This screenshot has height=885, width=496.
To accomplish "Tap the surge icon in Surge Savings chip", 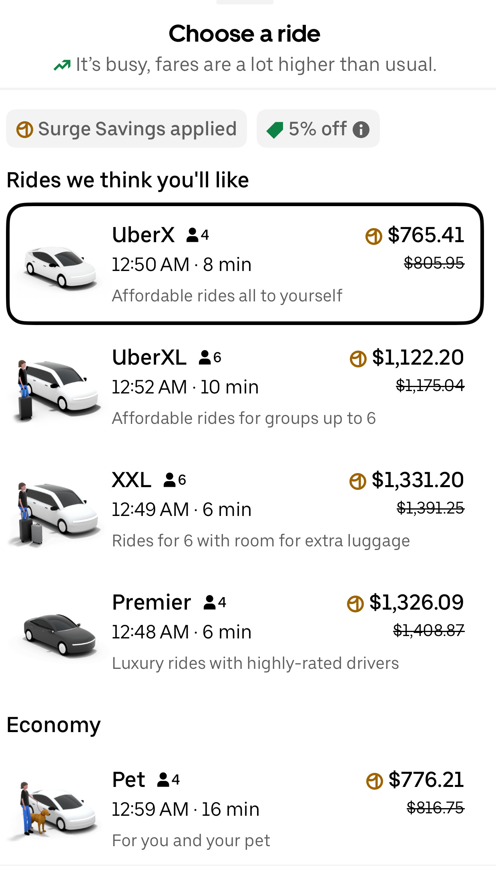I will (x=24, y=129).
